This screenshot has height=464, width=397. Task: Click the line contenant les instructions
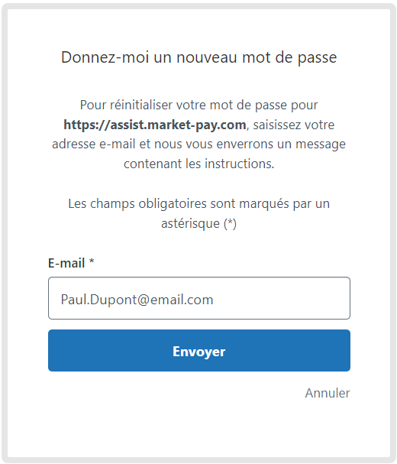click(199, 164)
